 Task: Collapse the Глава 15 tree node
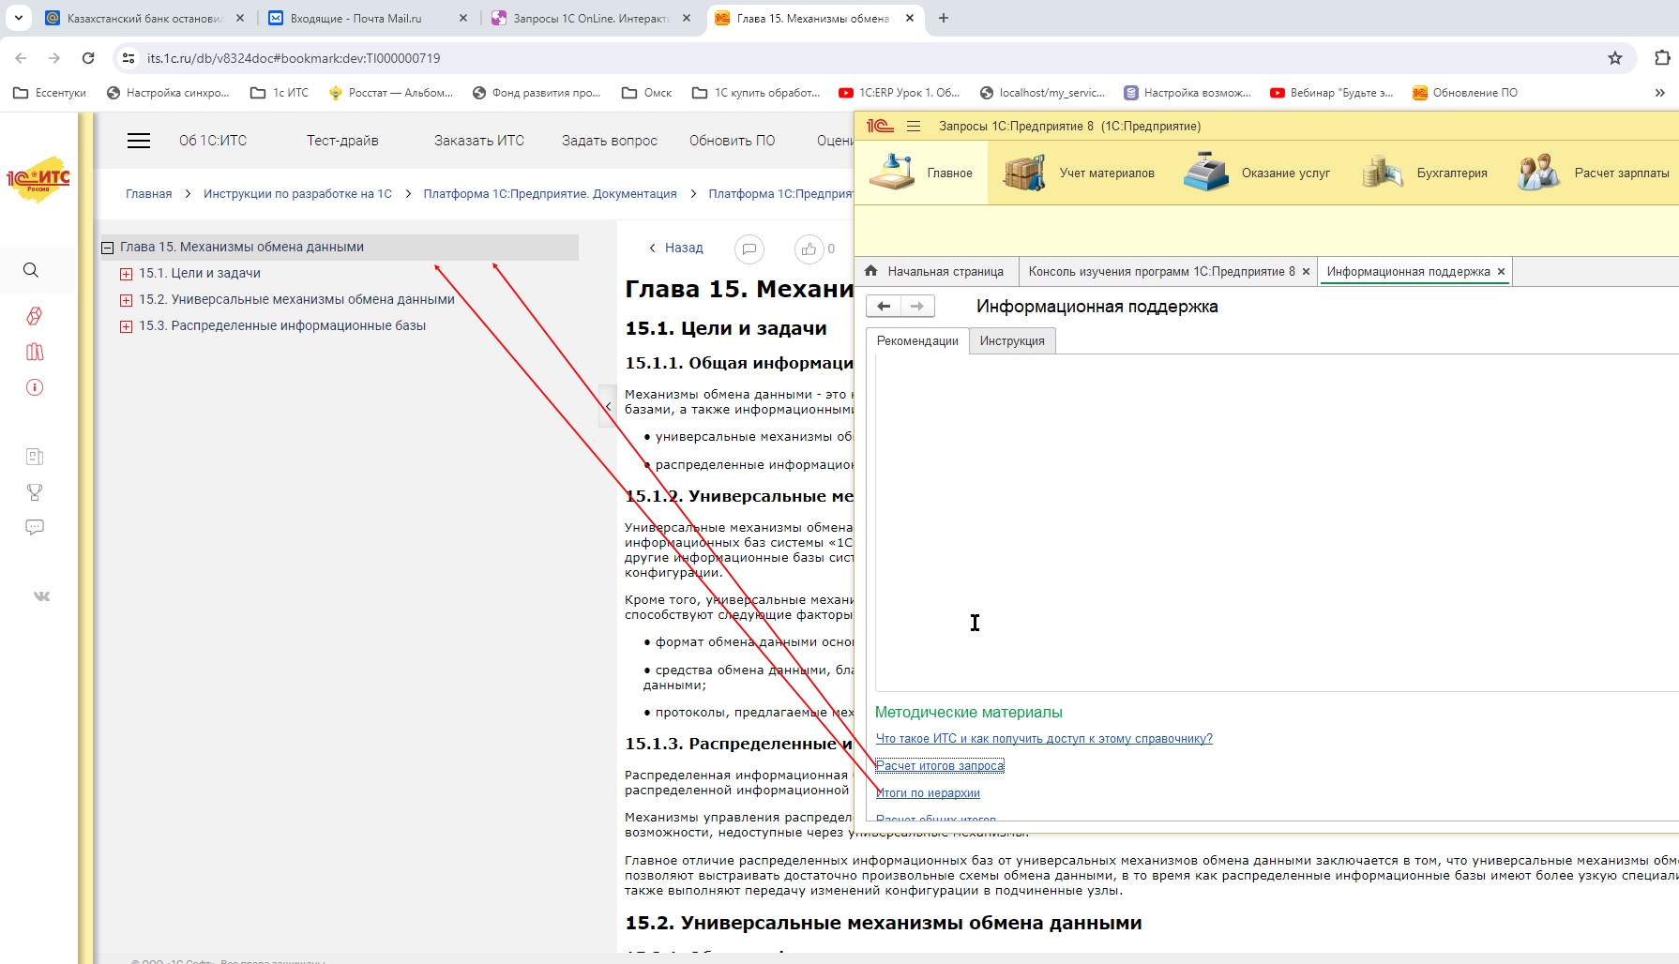(x=107, y=248)
